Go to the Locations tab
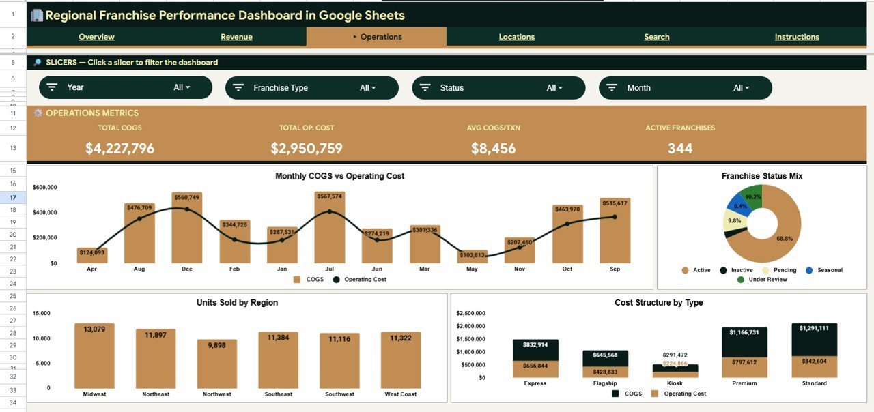 516,37
